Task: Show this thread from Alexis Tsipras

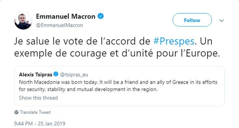Action: [38, 98]
